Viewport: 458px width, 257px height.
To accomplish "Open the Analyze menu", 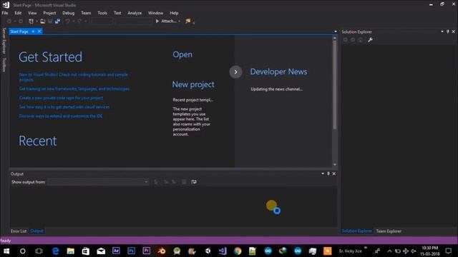I will (x=135, y=13).
